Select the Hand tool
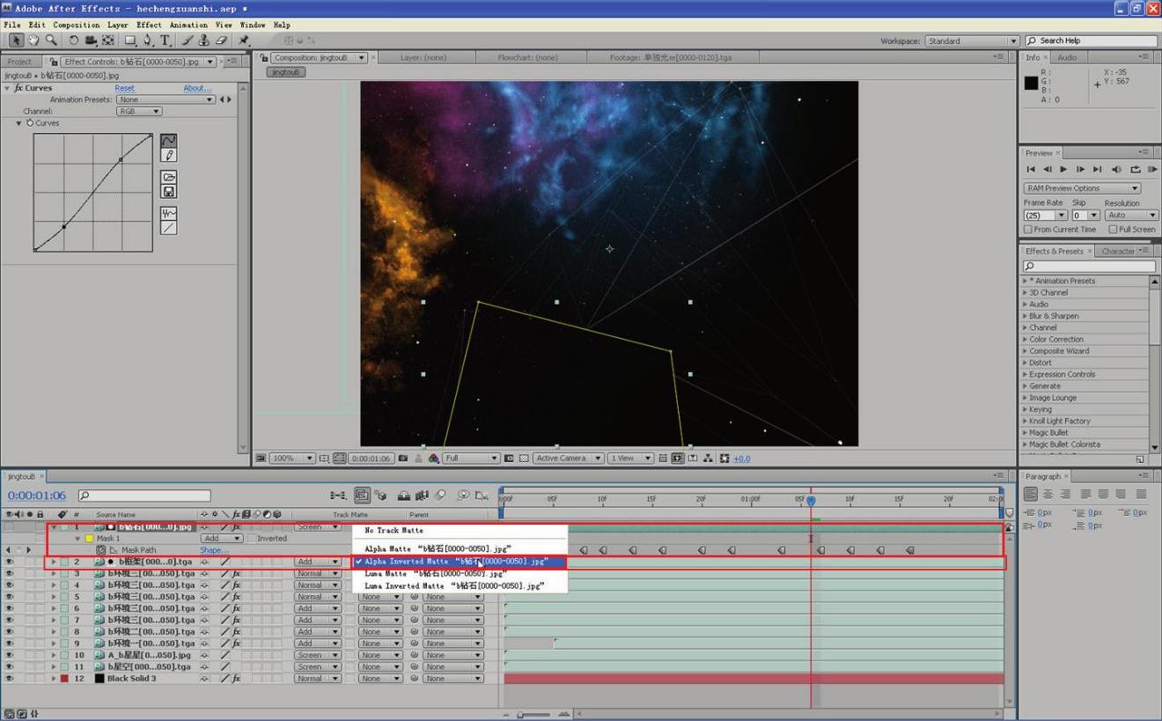 pyautogui.click(x=33, y=40)
